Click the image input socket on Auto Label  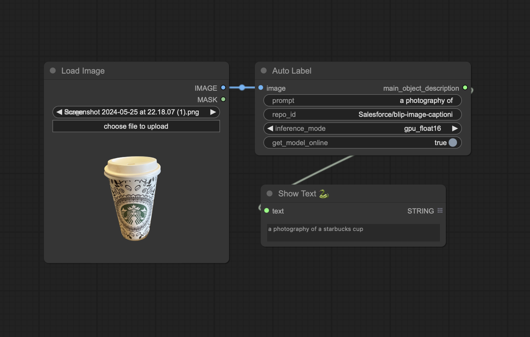click(x=261, y=88)
